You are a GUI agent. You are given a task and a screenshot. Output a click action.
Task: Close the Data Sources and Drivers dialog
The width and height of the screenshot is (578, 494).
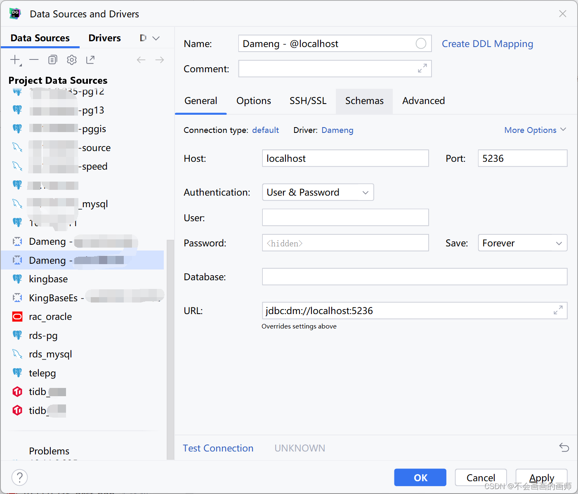562,14
